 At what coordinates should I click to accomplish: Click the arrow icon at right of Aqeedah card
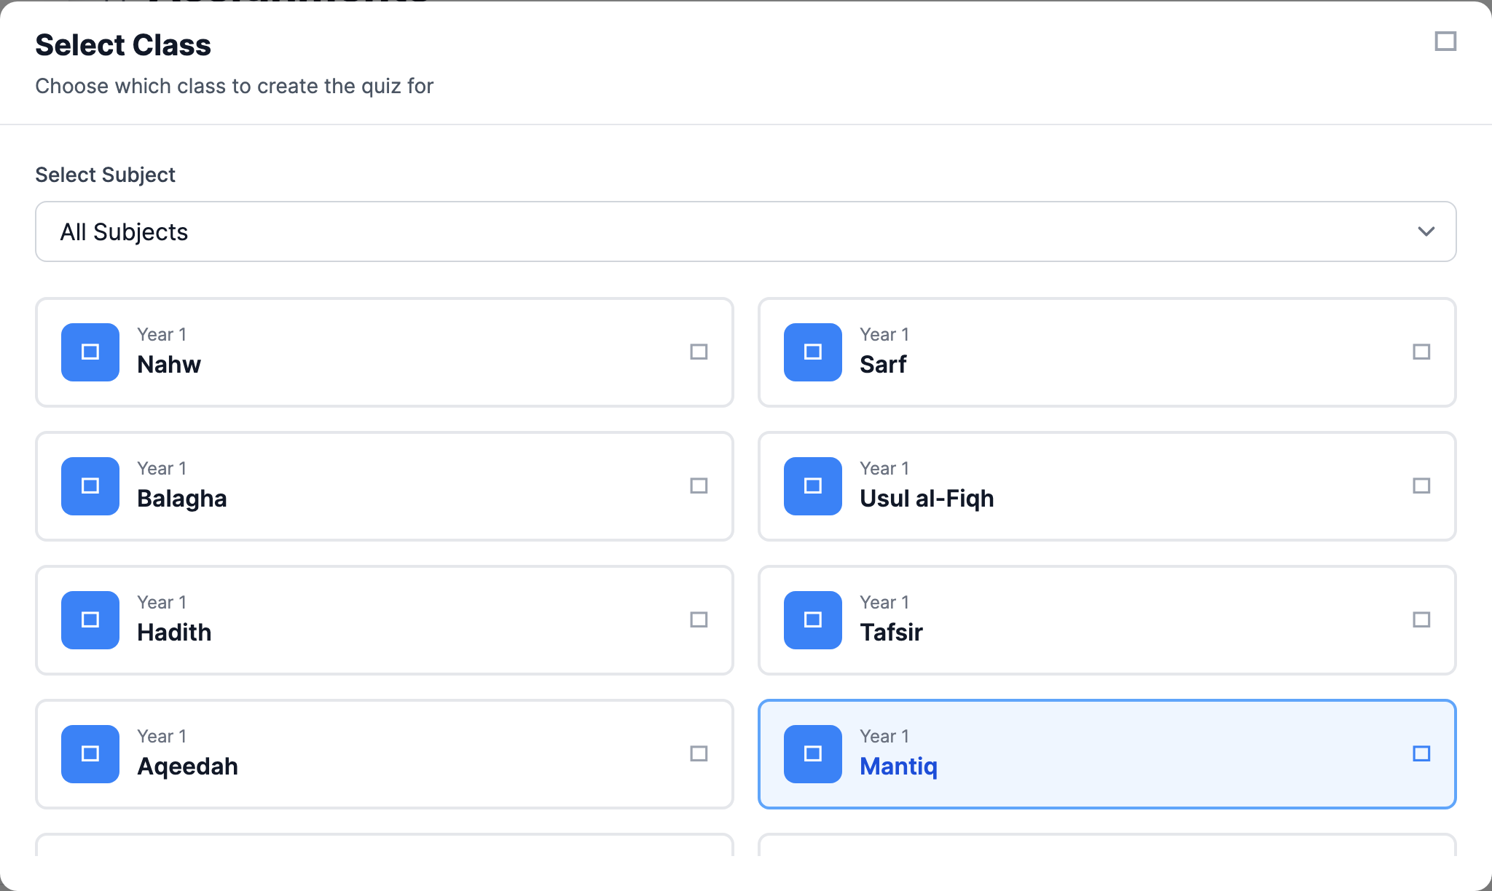[x=699, y=754]
